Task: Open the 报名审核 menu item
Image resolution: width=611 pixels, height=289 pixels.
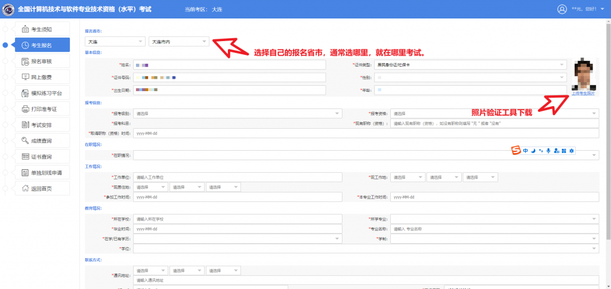Action: click(42, 61)
